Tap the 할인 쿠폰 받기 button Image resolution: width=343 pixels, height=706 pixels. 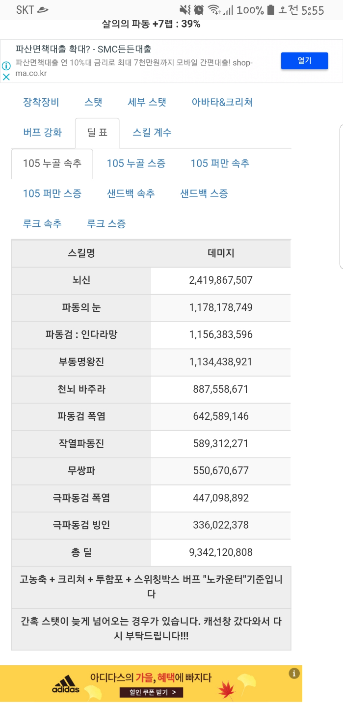151,692
